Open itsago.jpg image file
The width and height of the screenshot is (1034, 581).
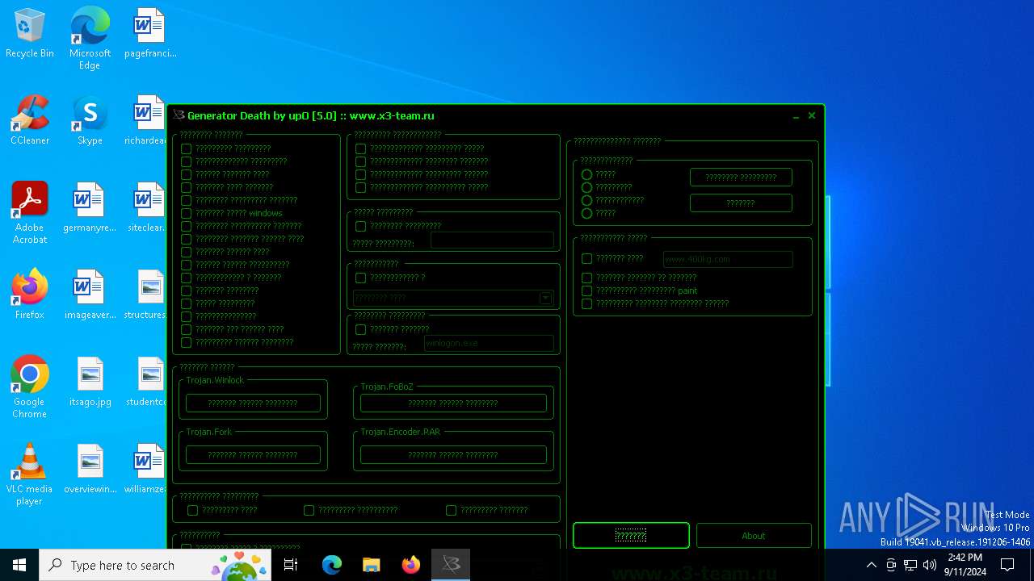point(90,382)
